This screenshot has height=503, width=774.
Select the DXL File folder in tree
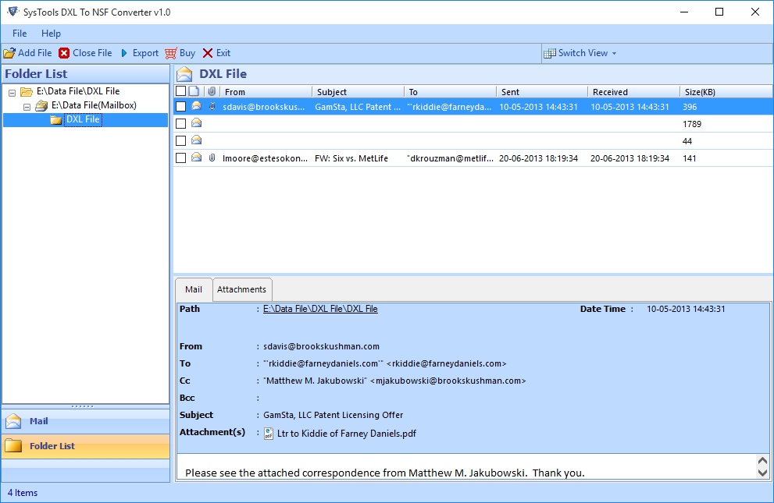[x=83, y=119]
